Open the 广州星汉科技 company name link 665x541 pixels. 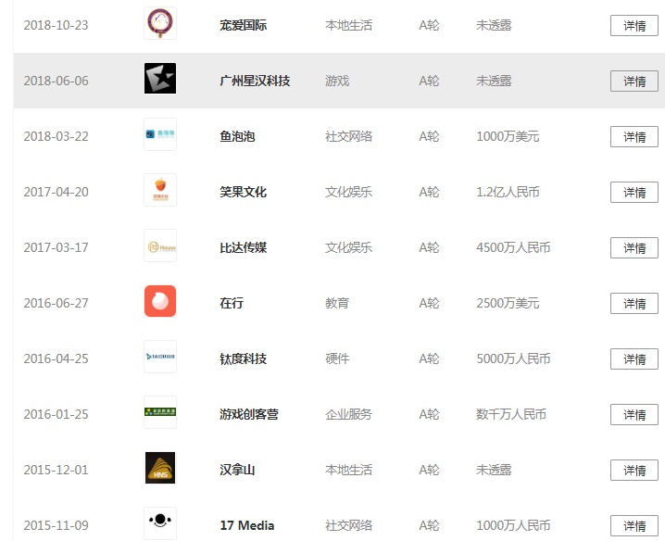(255, 81)
